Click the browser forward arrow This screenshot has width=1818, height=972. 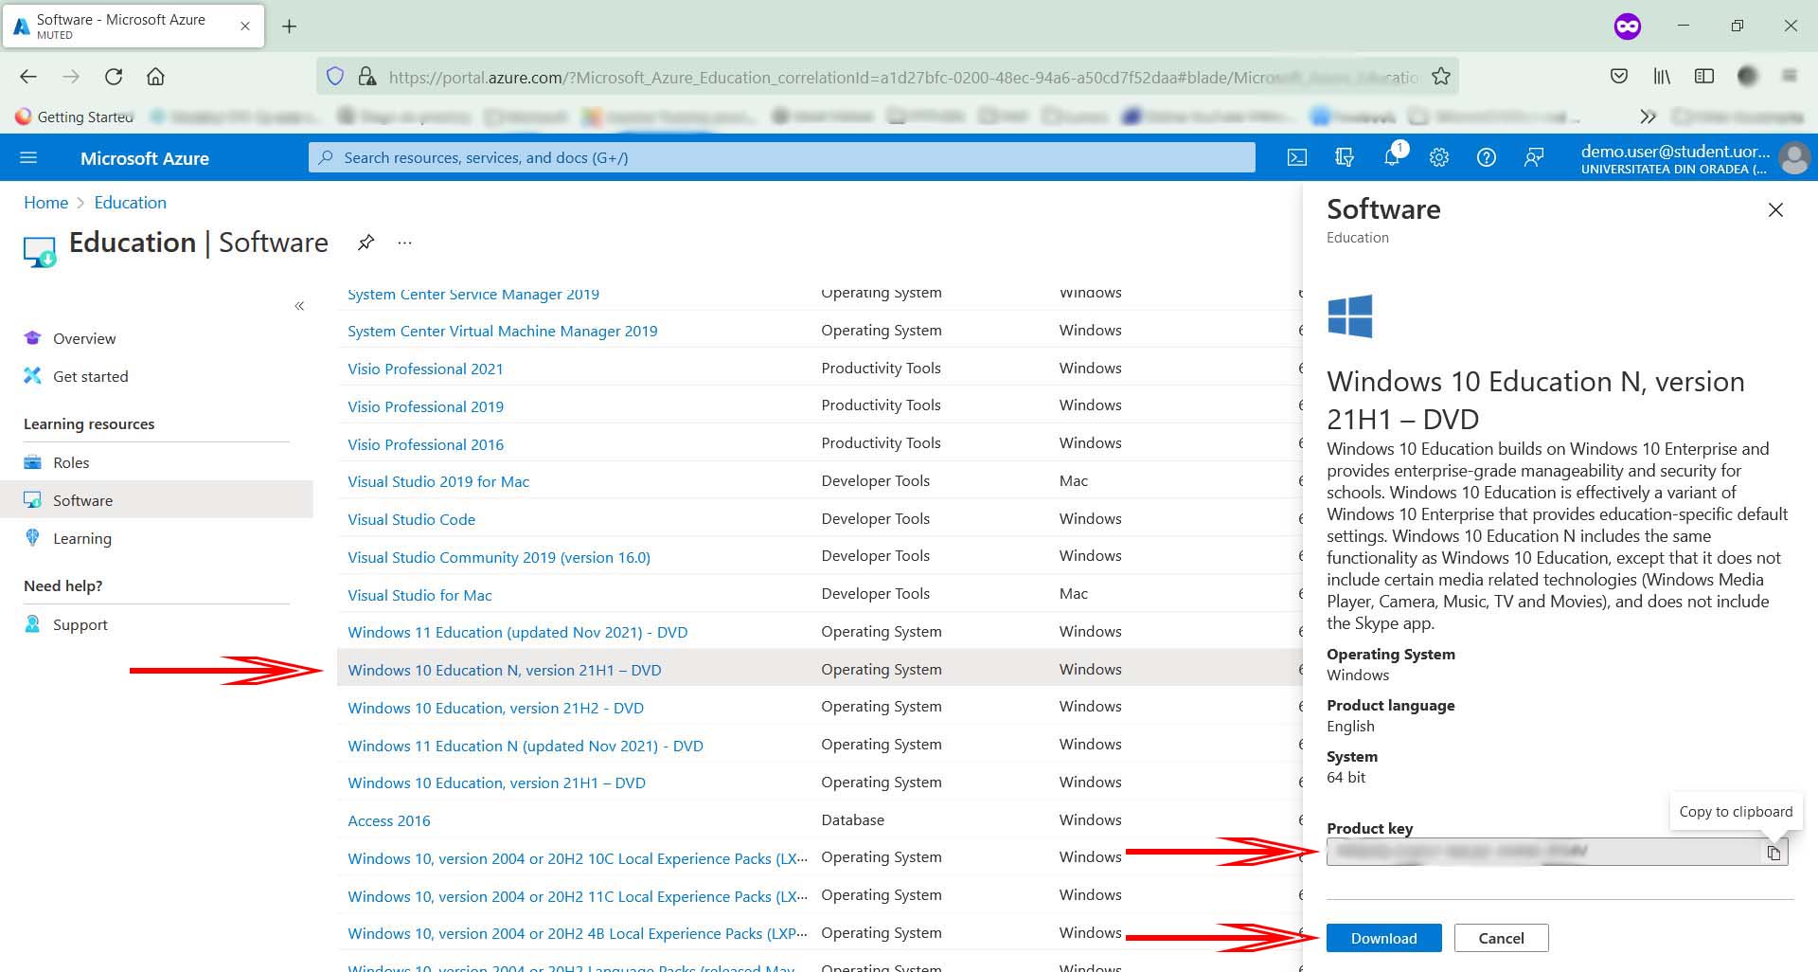[x=71, y=77]
